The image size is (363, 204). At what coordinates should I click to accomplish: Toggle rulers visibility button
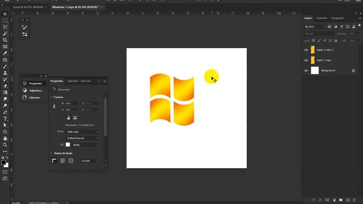click(x=54, y=161)
